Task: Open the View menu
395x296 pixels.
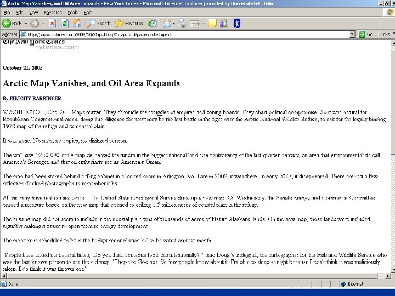Action: [x=33, y=13]
